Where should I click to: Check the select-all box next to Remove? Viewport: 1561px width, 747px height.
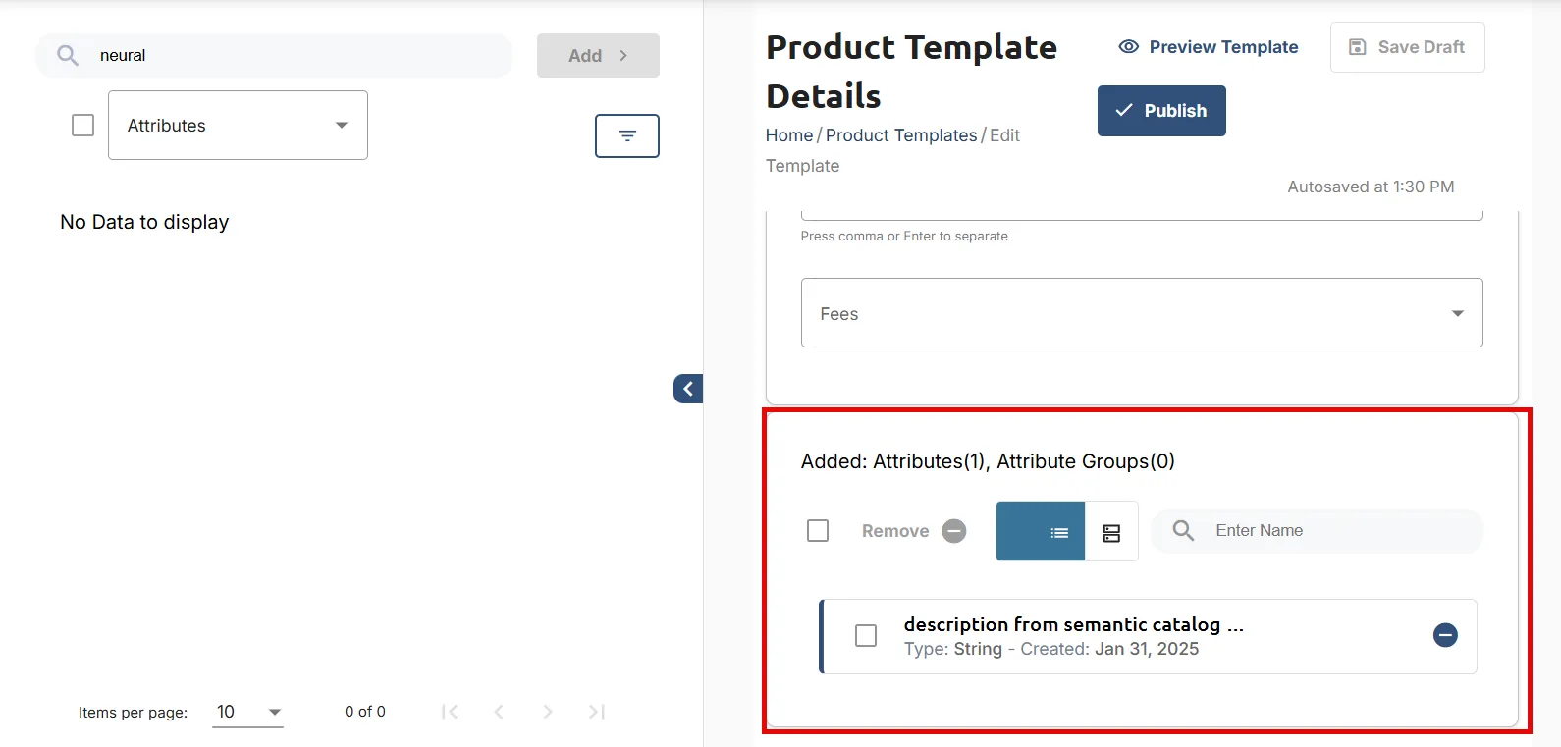click(x=818, y=531)
